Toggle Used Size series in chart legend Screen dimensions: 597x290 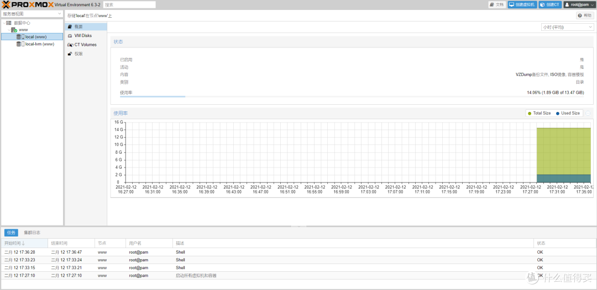click(568, 113)
